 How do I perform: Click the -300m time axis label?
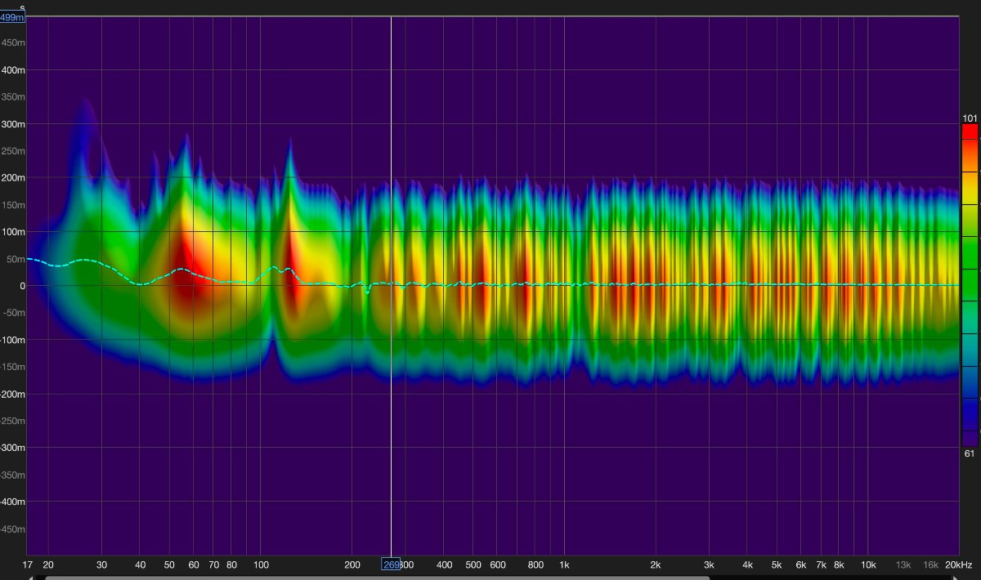point(13,448)
